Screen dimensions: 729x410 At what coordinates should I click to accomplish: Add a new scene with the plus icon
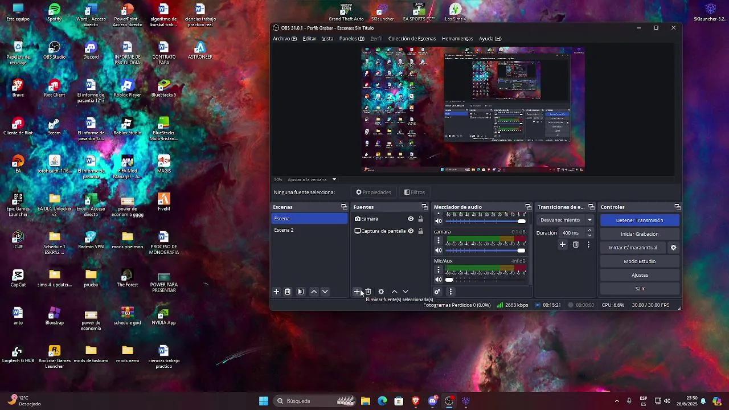(x=276, y=292)
